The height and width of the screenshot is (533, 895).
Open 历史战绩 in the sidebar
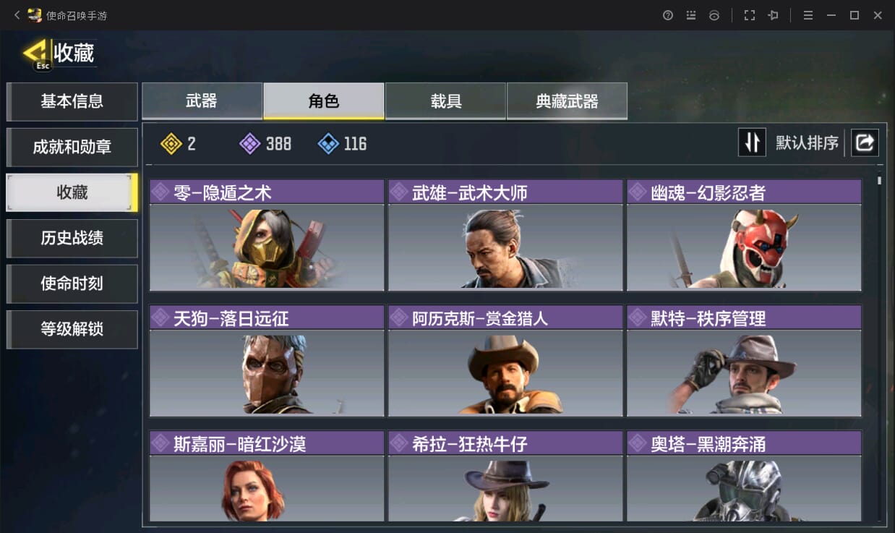pyautogui.click(x=72, y=238)
